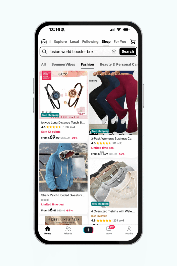Open the shopping cart icon
Screen dimensions: 177x266
[x=133, y=41]
